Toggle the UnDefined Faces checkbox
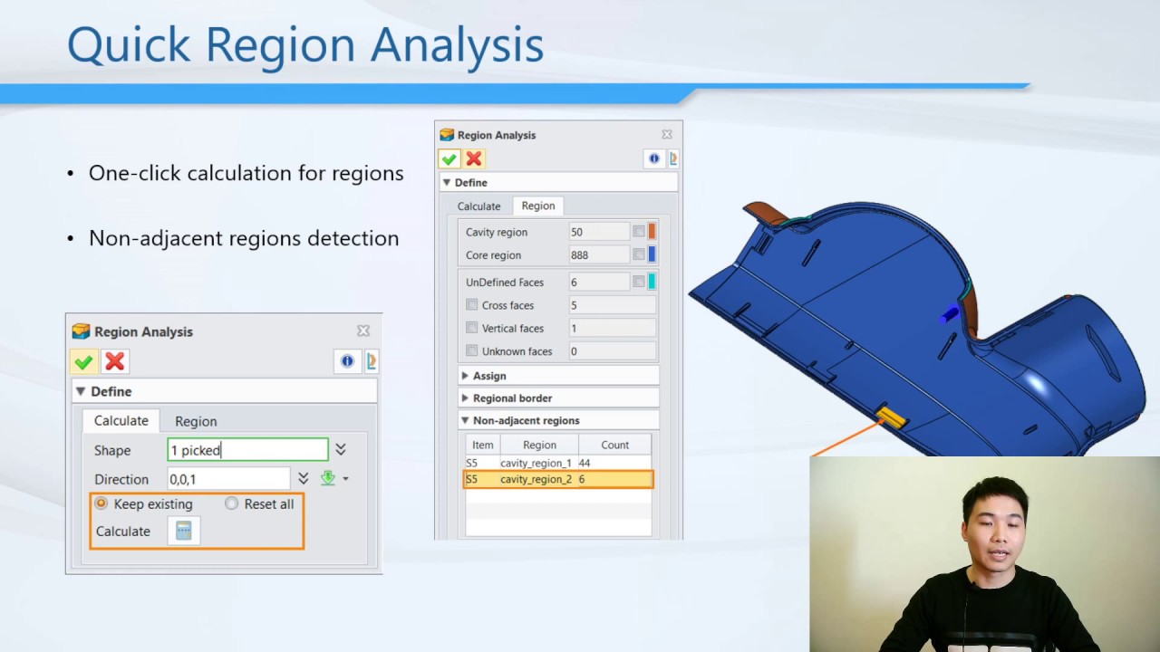 tap(639, 282)
